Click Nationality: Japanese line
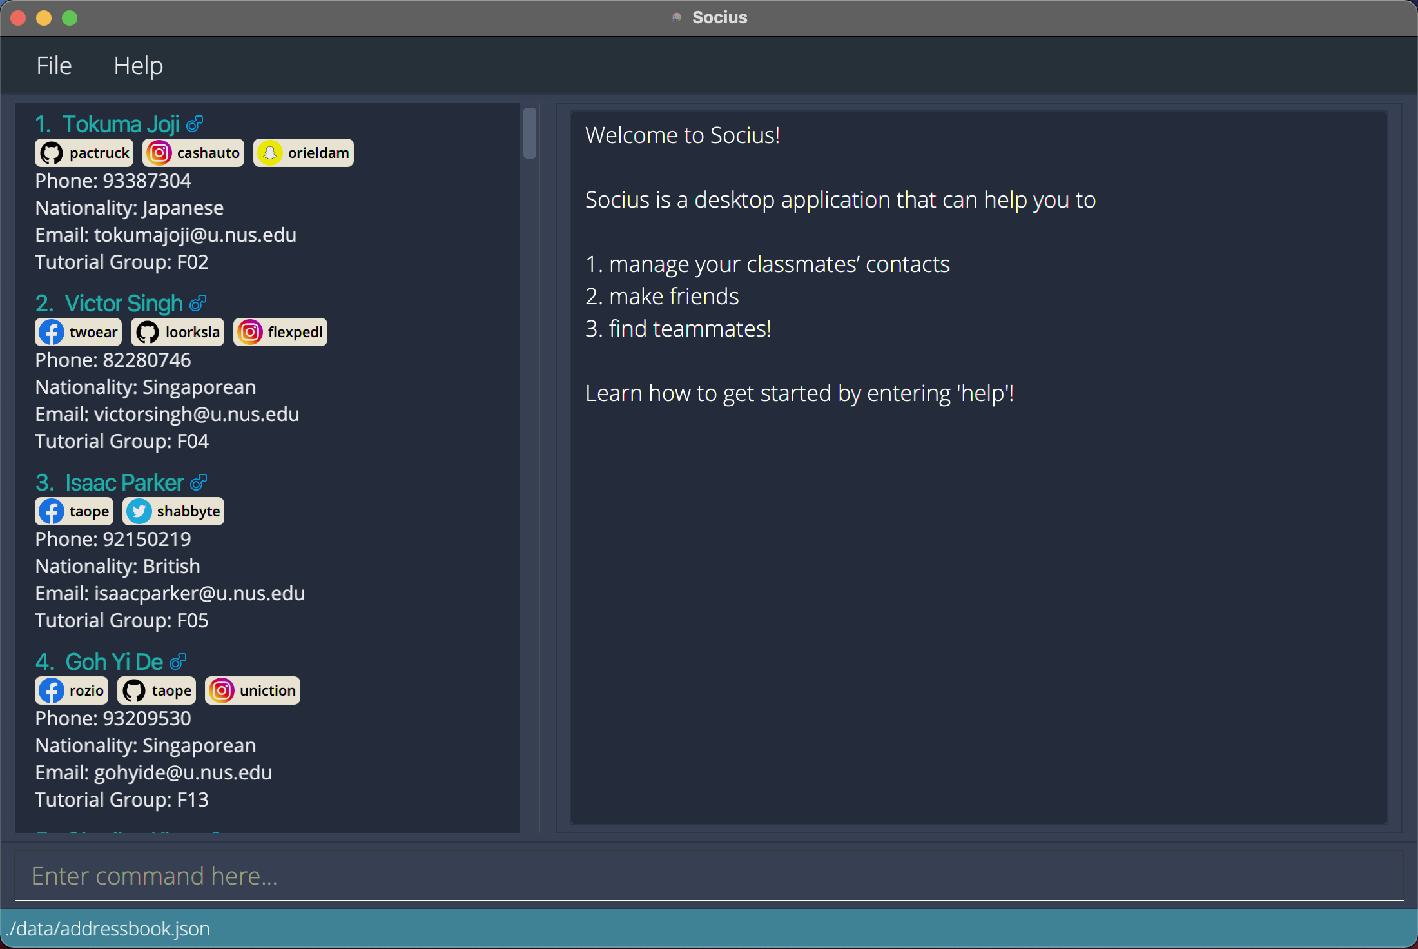Viewport: 1418px width, 949px height. tap(130, 208)
